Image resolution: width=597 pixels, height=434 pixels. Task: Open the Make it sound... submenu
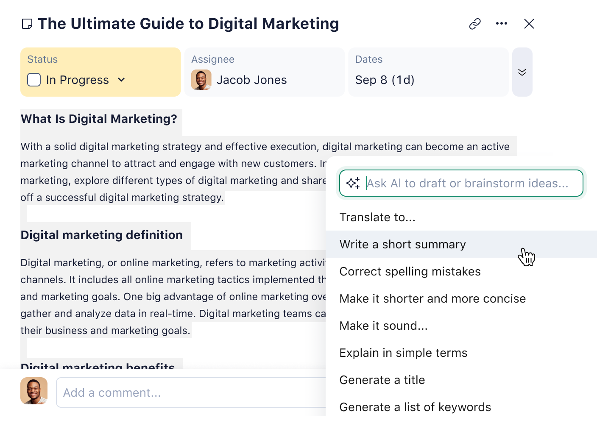(x=383, y=326)
